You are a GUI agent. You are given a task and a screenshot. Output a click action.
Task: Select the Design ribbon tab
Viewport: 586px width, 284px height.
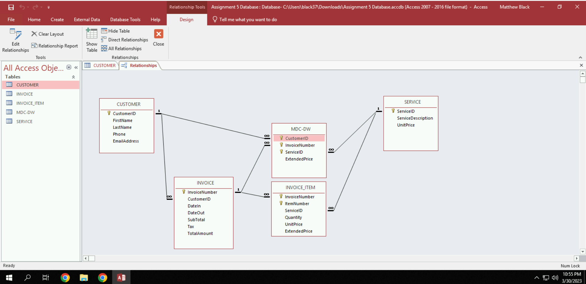[186, 20]
